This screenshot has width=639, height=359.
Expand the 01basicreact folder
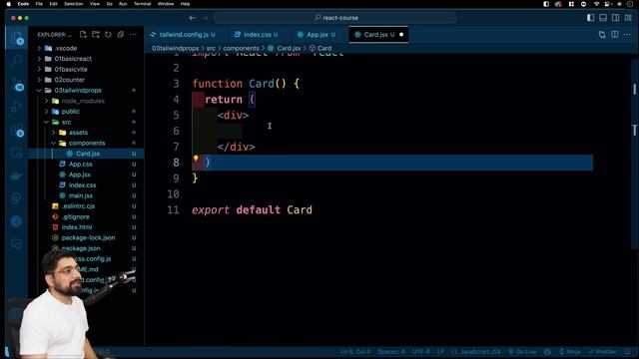click(x=86, y=59)
